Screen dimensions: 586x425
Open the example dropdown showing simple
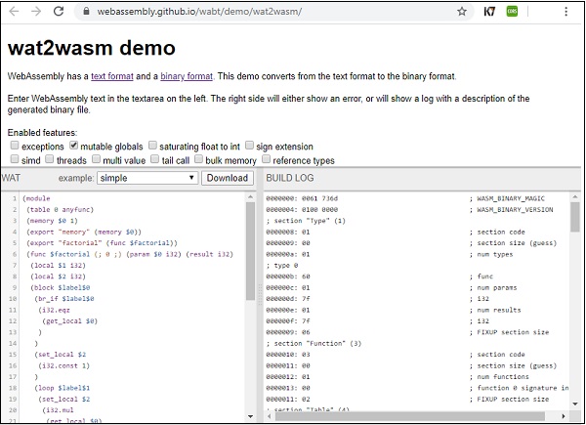pos(147,178)
